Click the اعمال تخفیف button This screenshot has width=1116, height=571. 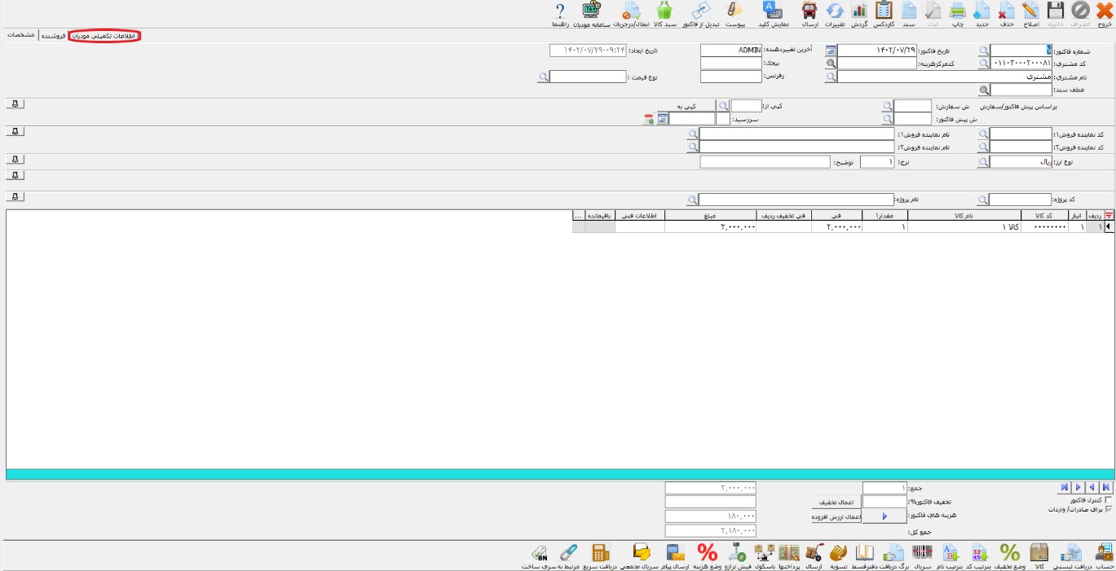click(x=836, y=503)
